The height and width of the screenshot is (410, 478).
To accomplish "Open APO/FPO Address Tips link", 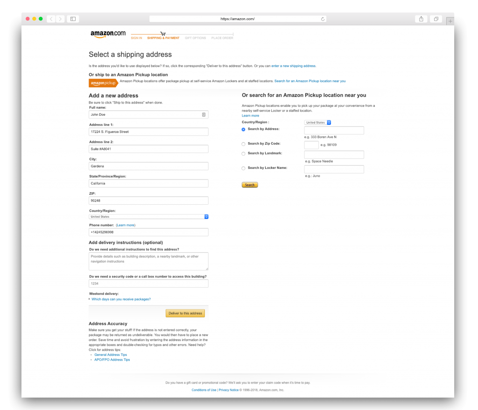I will click(x=112, y=360).
